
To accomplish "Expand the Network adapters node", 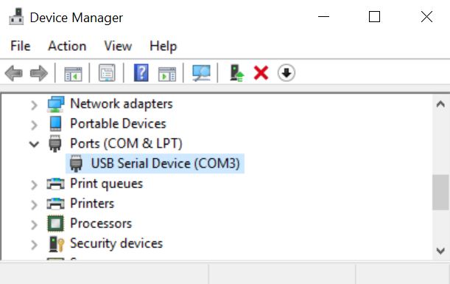I will pyautogui.click(x=34, y=105).
